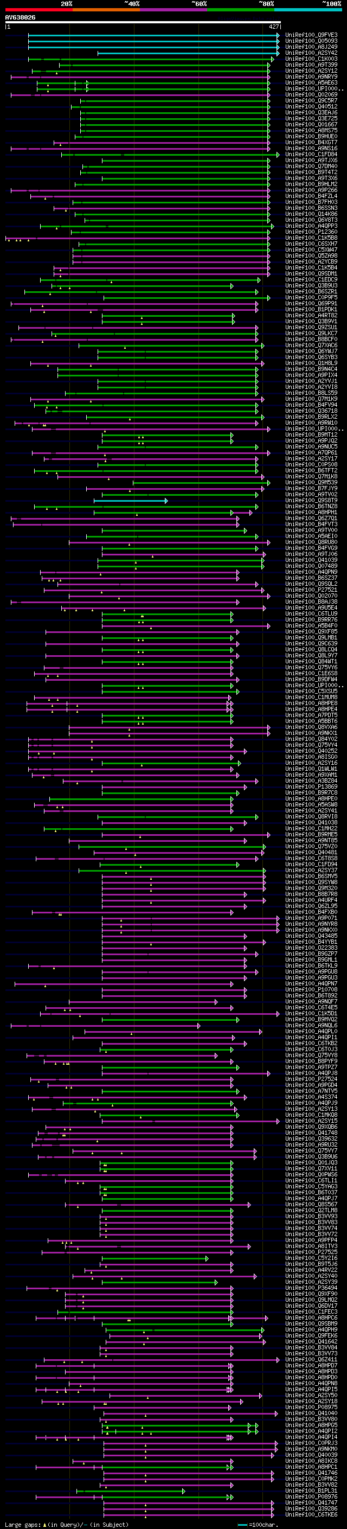This screenshot has height=1529, width=347.
Task: Select the UniRef100_Q40512 label
Action: tap(311, 107)
